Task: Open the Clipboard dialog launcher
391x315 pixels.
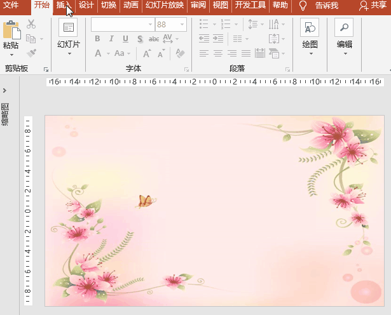Action: (x=46, y=69)
